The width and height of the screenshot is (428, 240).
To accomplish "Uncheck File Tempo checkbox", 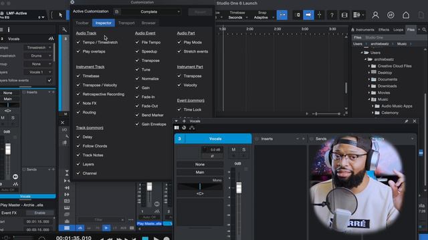I will 137,43.
